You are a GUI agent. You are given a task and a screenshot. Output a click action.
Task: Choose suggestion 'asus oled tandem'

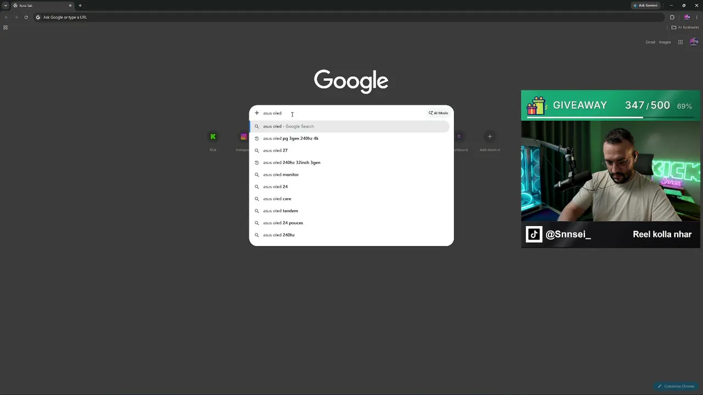349,211
